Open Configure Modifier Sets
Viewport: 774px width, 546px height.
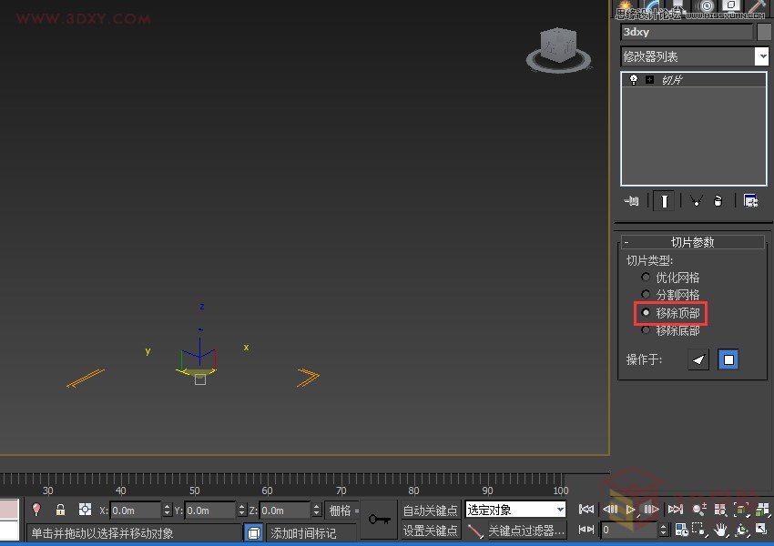750,201
